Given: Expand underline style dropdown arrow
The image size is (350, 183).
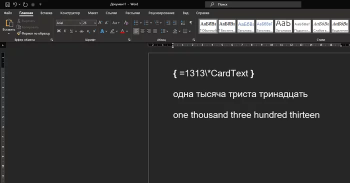Looking at the screenshot, I should pos(76,31).
